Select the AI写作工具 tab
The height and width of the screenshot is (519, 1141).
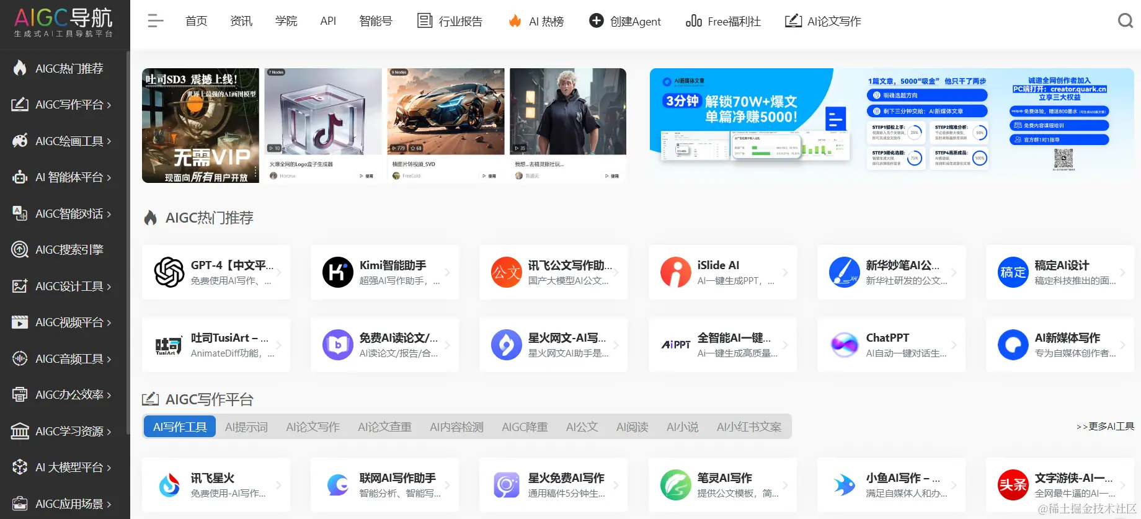pyautogui.click(x=180, y=427)
